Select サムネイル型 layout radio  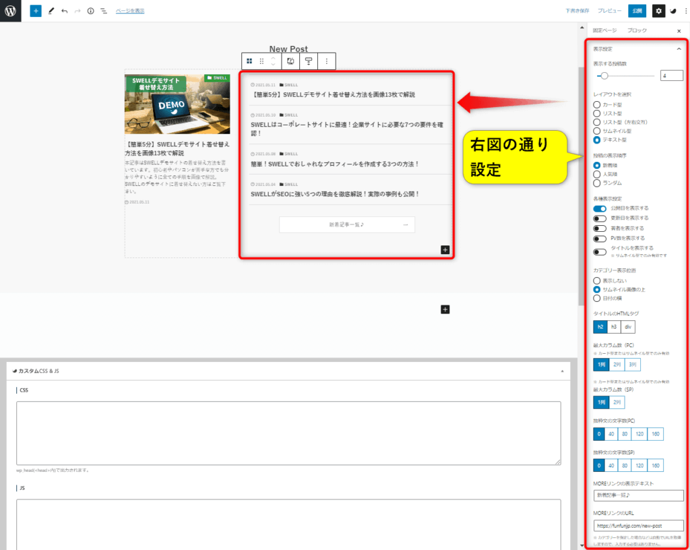point(597,131)
